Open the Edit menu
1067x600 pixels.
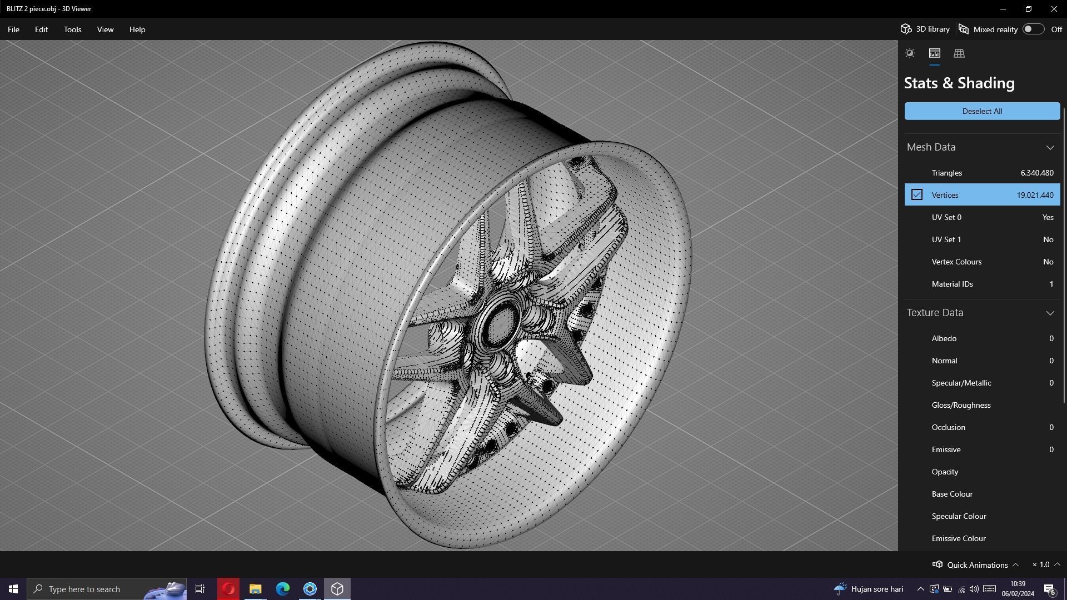click(x=41, y=29)
